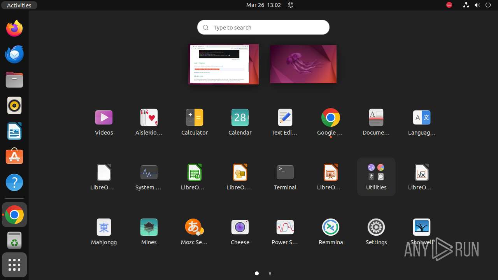The width and height of the screenshot is (498, 280).
Task: Open Mozc Setup
Action: pos(195,232)
